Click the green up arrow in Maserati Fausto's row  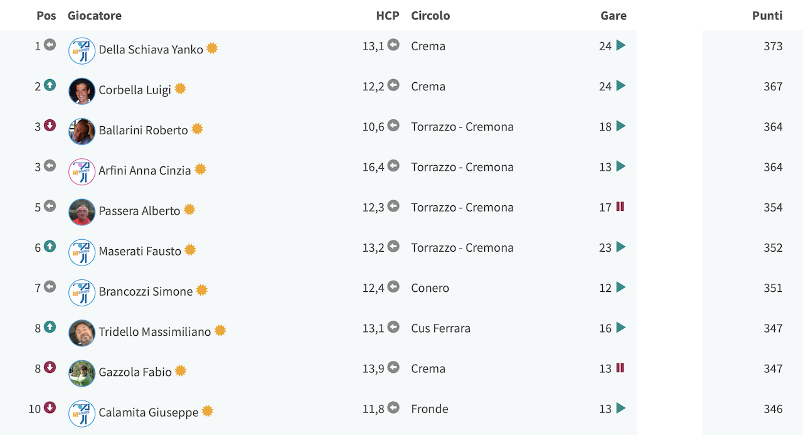(50, 247)
